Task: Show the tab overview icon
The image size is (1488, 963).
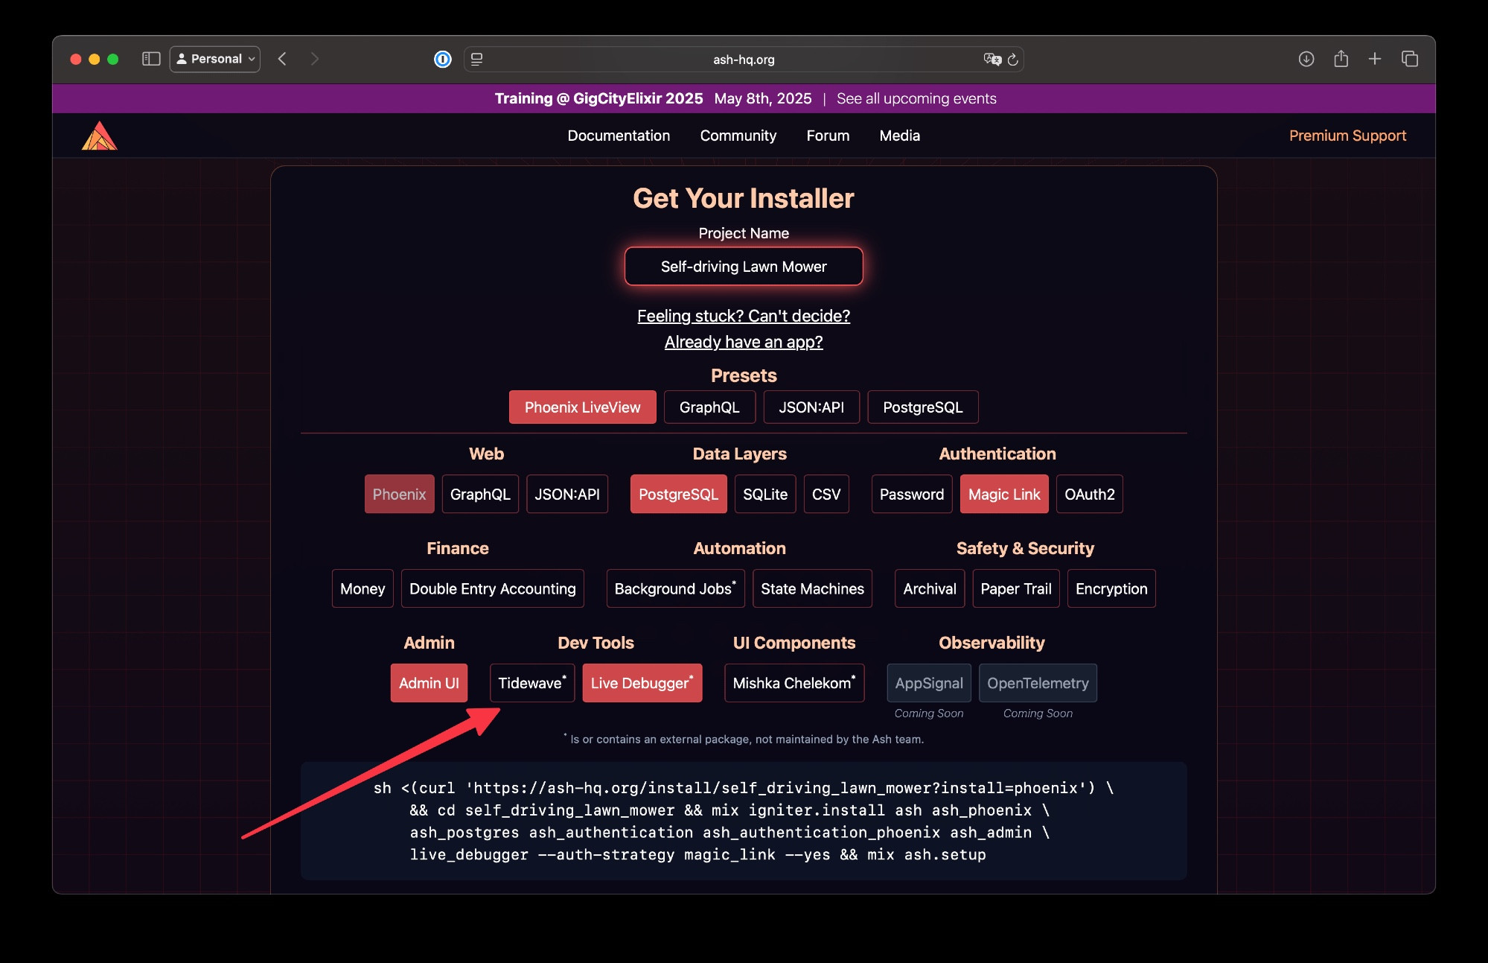Action: point(1410,59)
